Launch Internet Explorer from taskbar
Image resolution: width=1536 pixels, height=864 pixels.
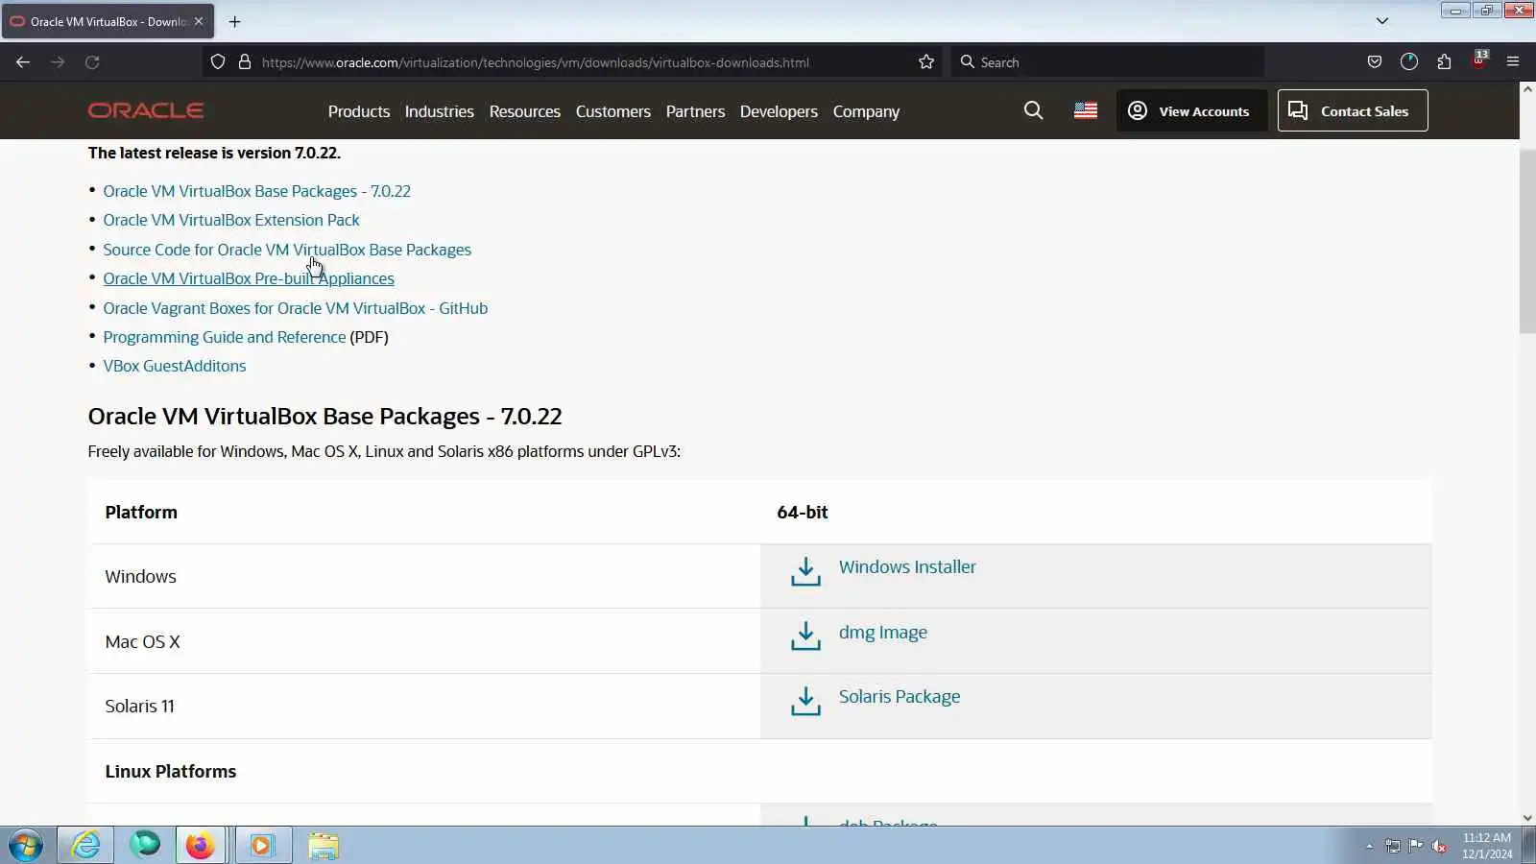click(85, 846)
